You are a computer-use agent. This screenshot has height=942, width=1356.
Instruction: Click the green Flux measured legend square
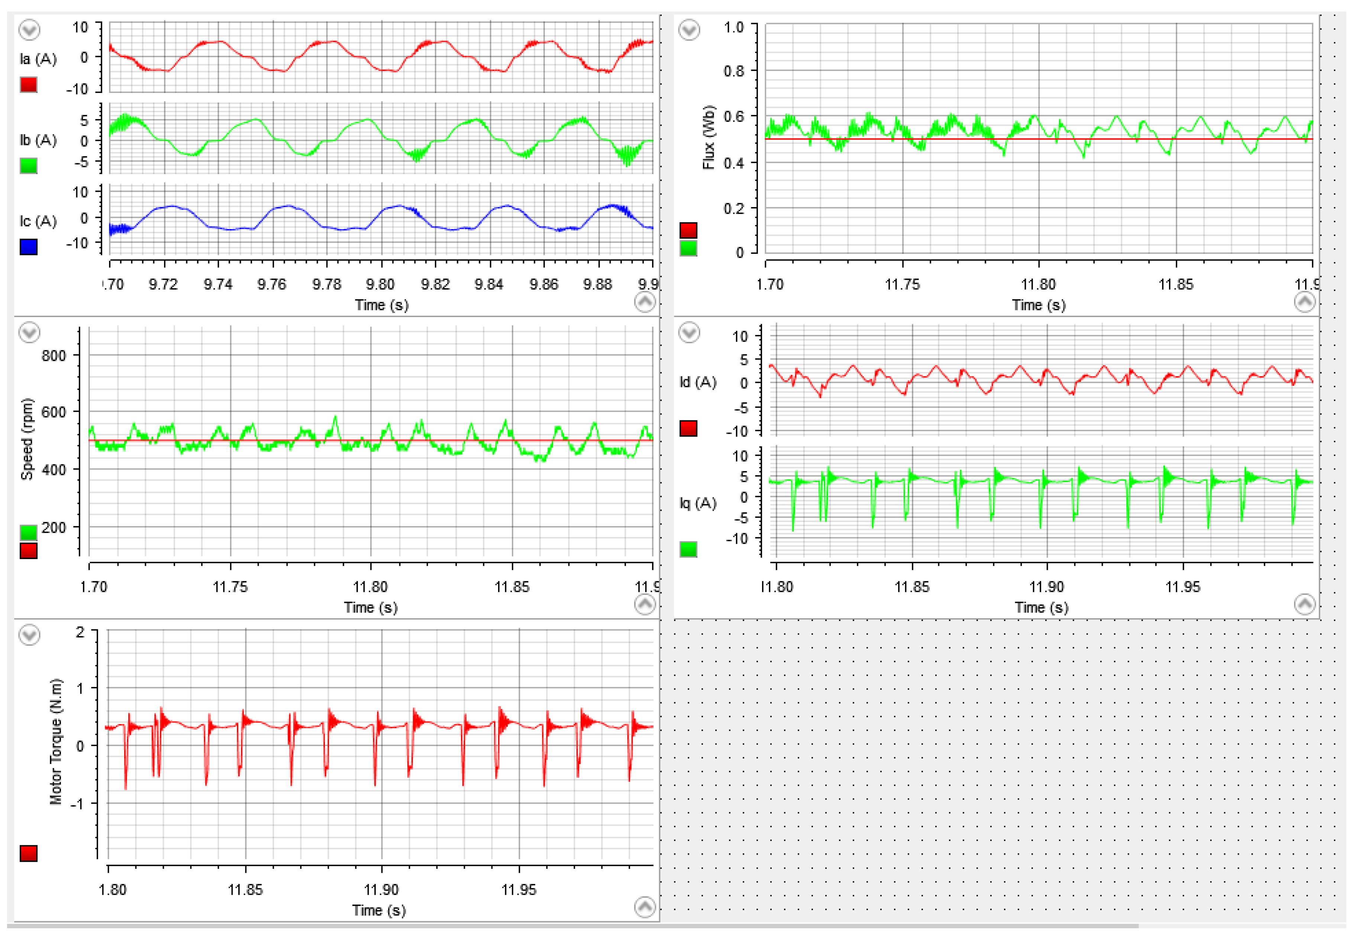tap(688, 248)
